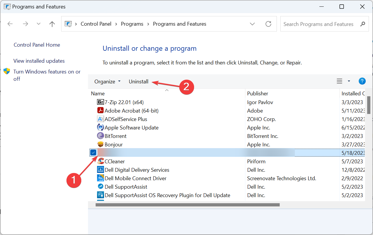Viewport: 373px width, 235px height.
Task: Uncheck the selected program's checkbox
Action: click(93, 152)
